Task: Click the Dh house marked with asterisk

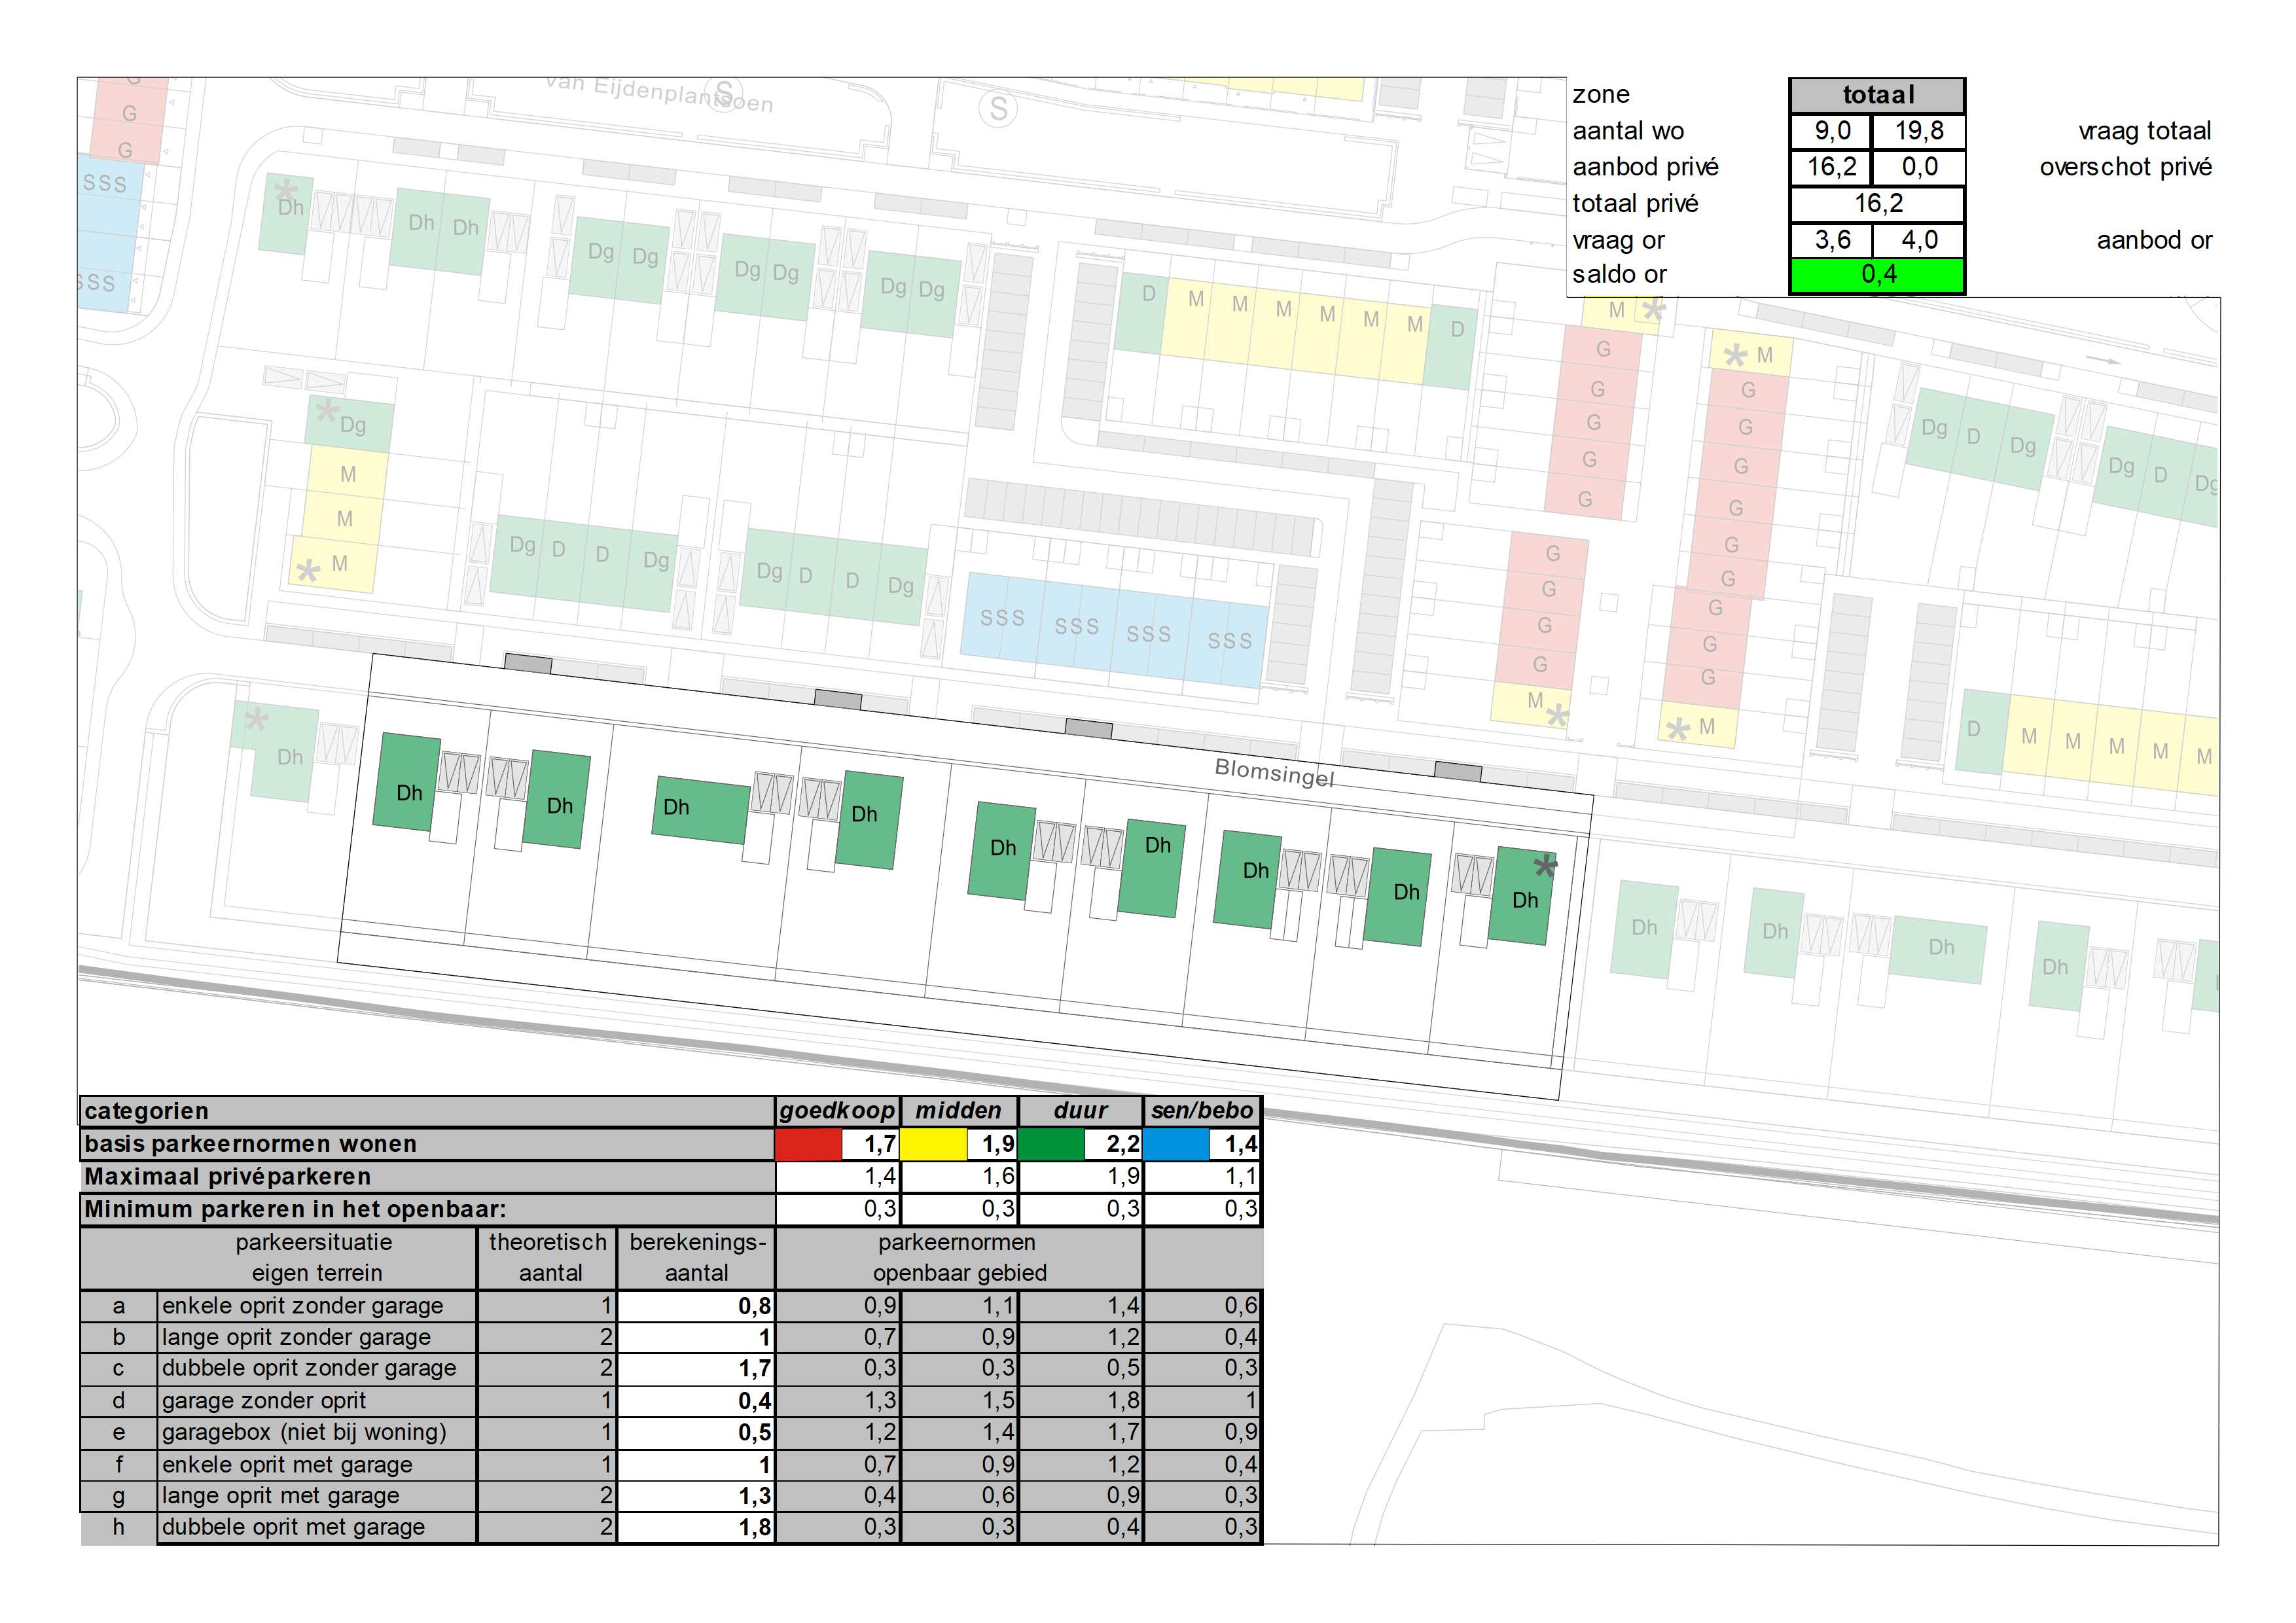Action: (x=1523, y=896)
